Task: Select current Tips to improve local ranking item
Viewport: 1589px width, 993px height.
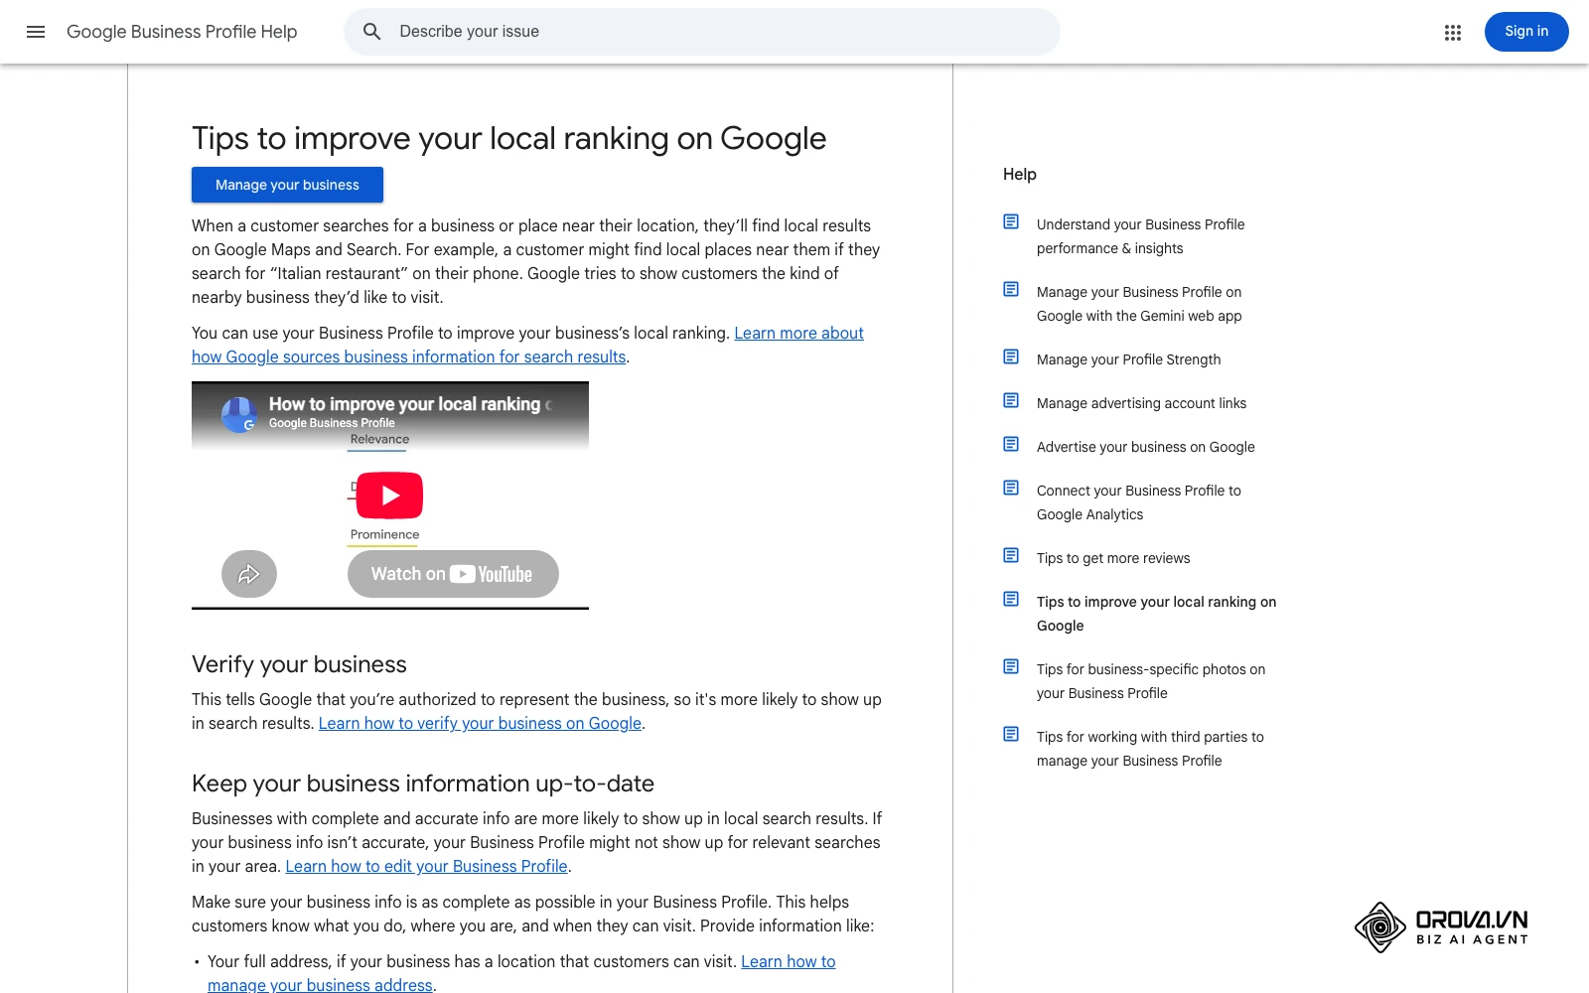Action: point(1156,614)
